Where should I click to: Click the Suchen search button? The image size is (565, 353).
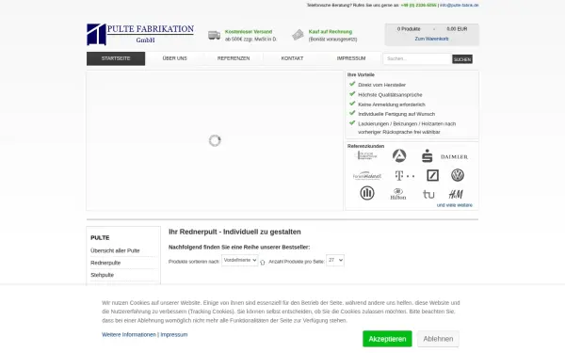(x=462, y=59)
